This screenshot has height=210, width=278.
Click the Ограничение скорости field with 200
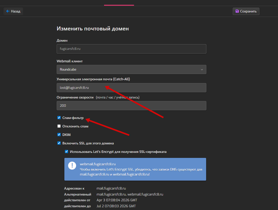[x=131, y=105]
